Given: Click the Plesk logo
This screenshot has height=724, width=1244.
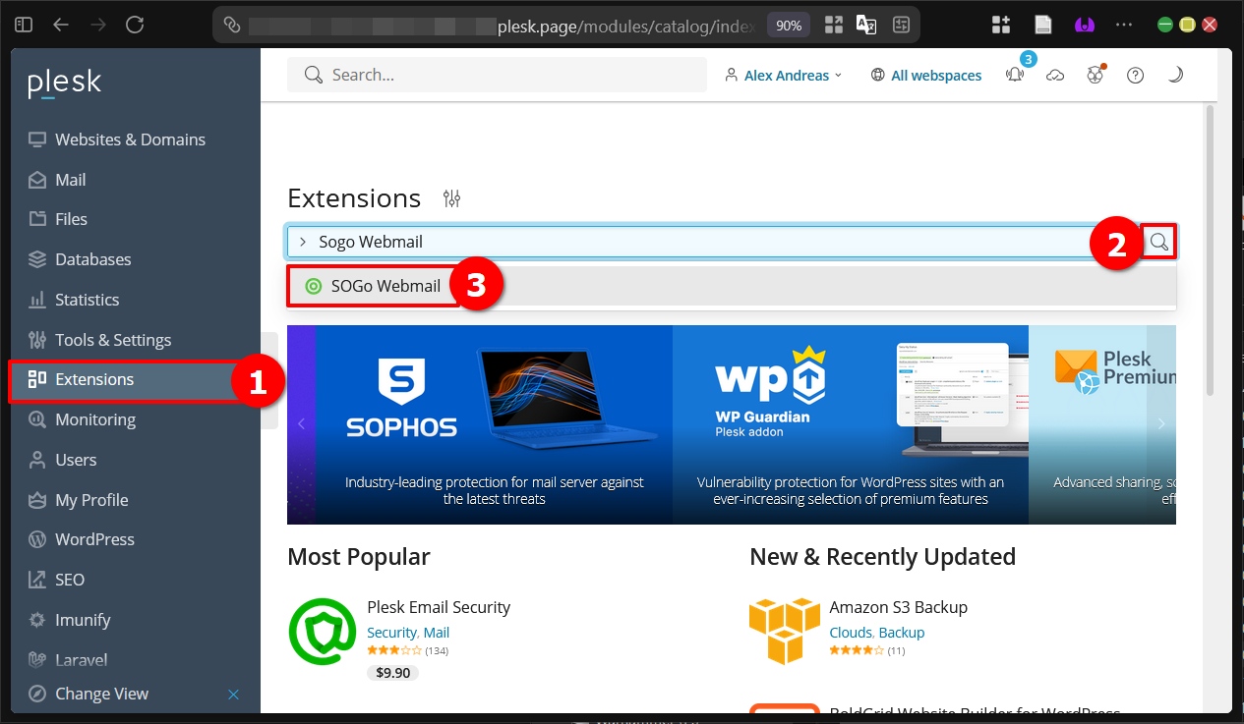Looking at the screenshot, I should (64, 83).
